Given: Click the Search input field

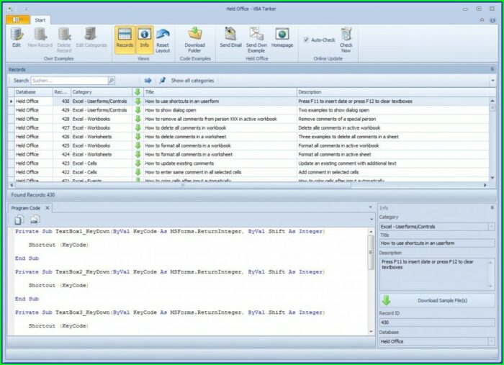Looking at the screenshot, I should pos(69,81).
